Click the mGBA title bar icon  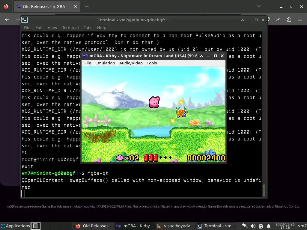coord(85,56)
